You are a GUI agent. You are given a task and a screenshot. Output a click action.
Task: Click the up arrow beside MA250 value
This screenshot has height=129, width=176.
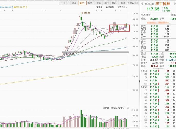coord(27,7)
